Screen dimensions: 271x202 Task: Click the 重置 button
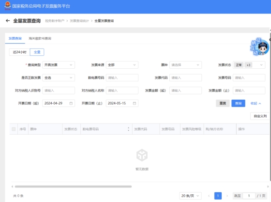(223, 103)
